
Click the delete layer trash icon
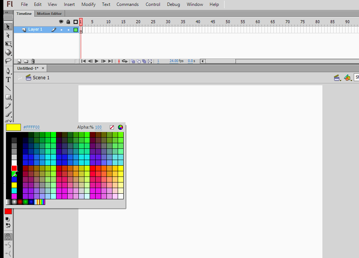[x=33, y=61]
